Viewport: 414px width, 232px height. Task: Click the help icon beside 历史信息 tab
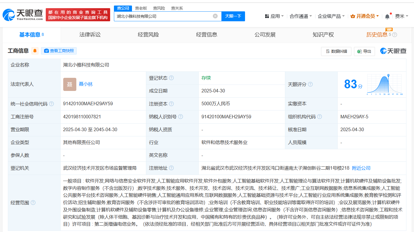click(x=394, y=35)
